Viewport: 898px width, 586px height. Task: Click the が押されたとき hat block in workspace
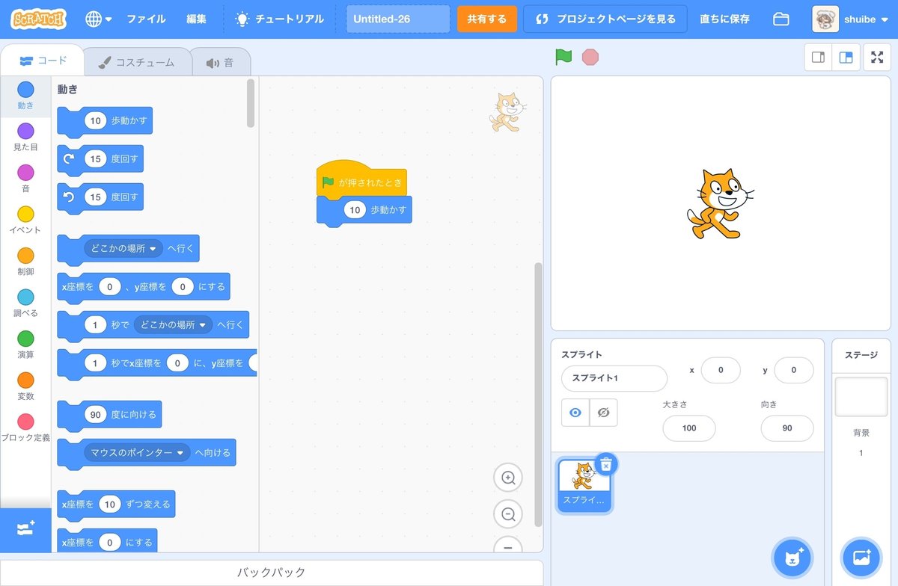[362, 181]
